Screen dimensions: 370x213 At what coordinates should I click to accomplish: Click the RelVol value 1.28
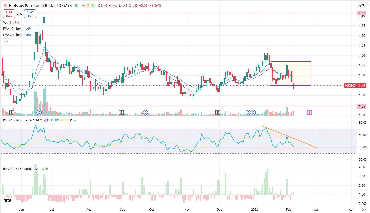tap(44, 169)
